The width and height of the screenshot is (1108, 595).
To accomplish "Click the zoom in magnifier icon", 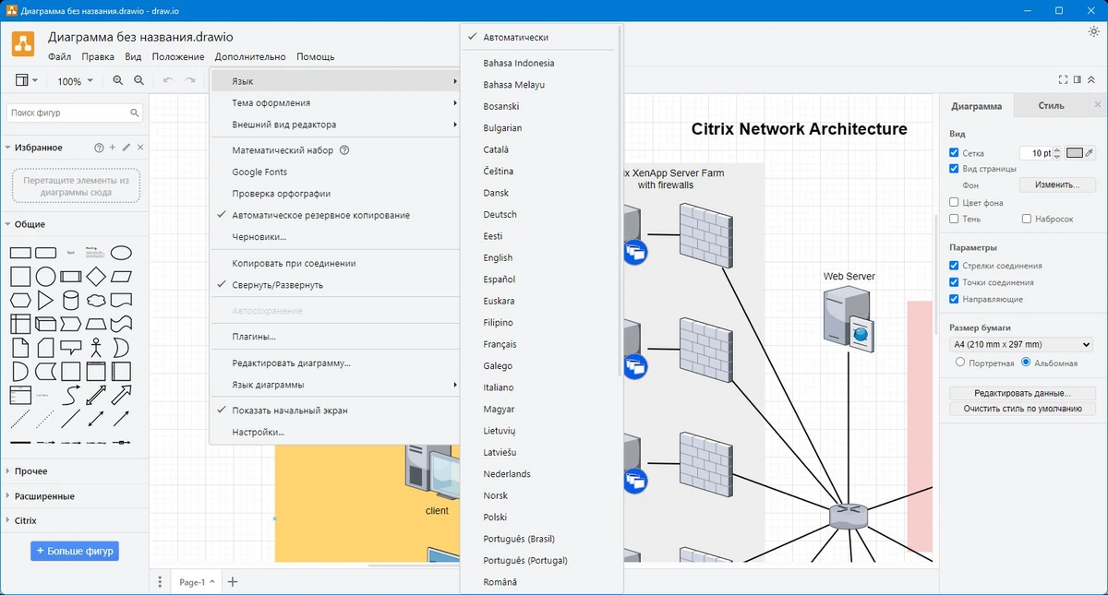I will tap(117, 80).
